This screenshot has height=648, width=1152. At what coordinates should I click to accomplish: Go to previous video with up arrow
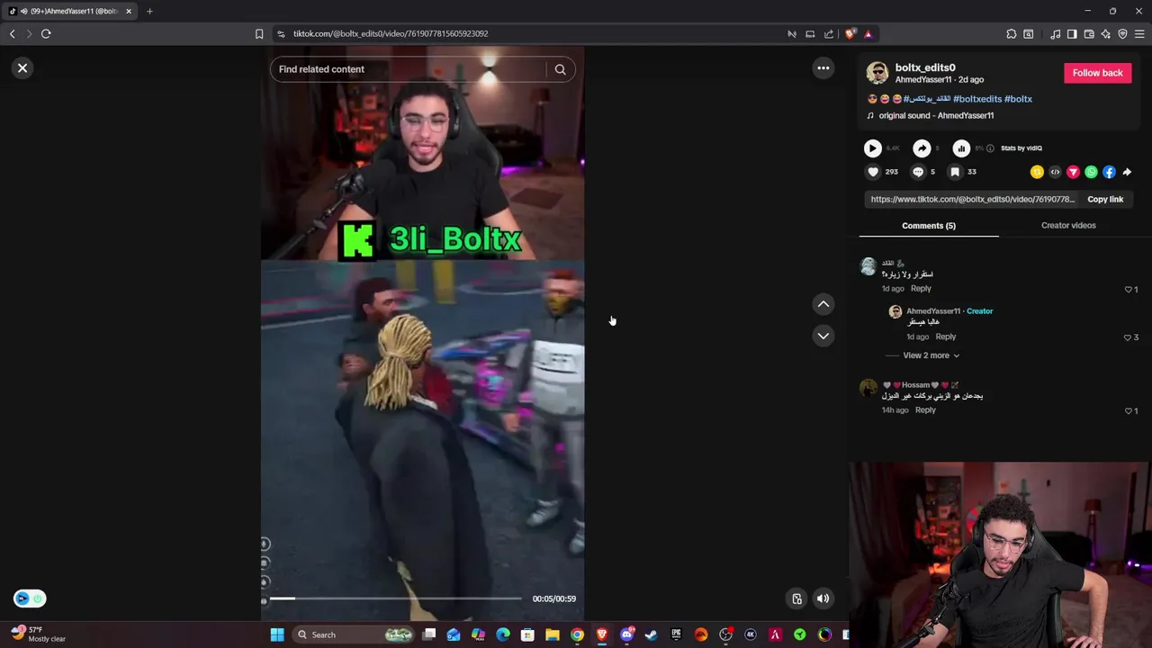pos(823,304)
